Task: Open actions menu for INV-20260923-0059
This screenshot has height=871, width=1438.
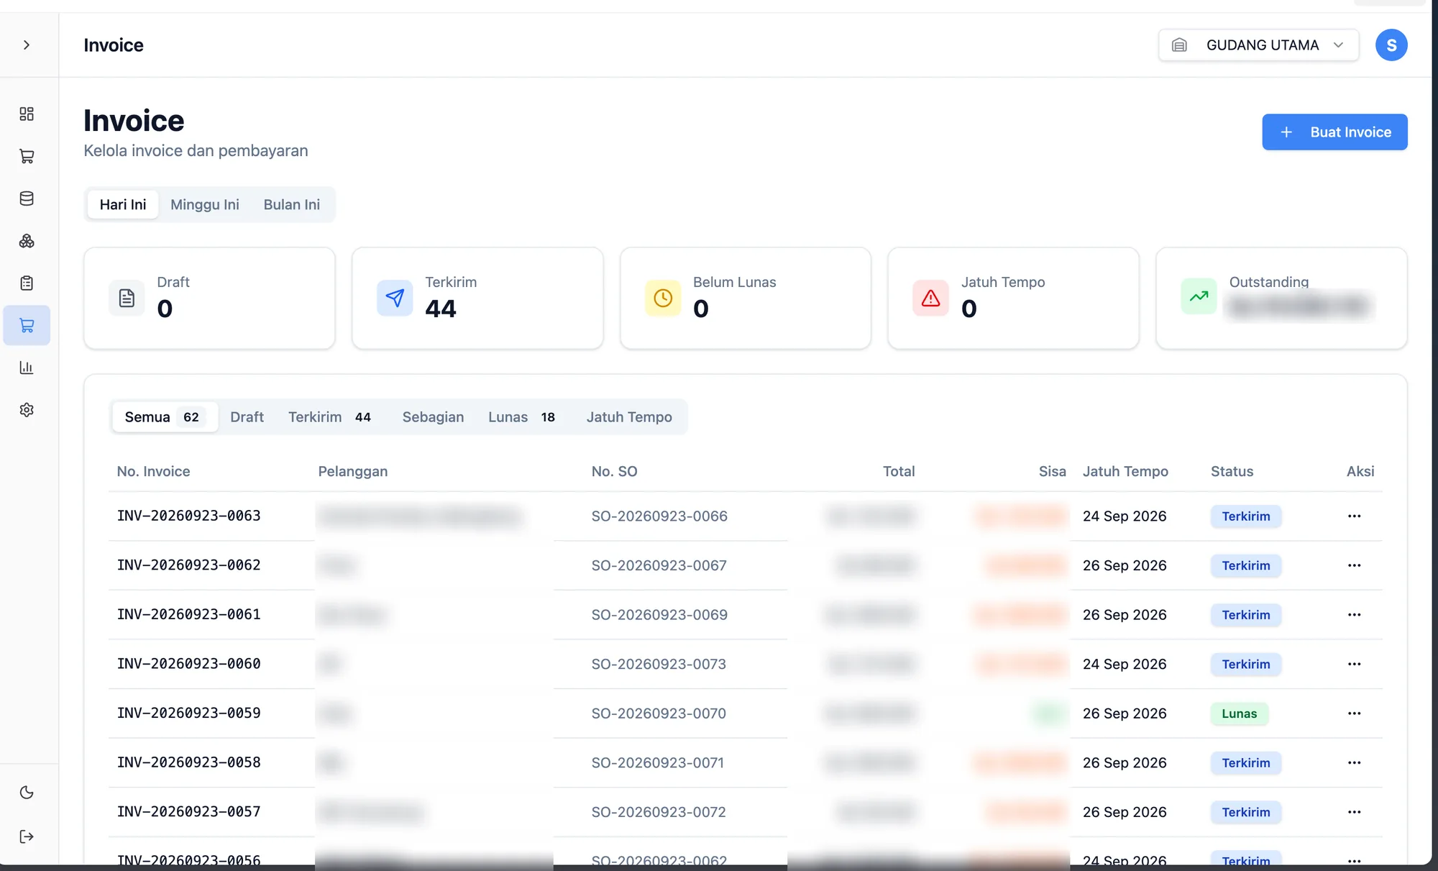Action: pos(1354,713)
